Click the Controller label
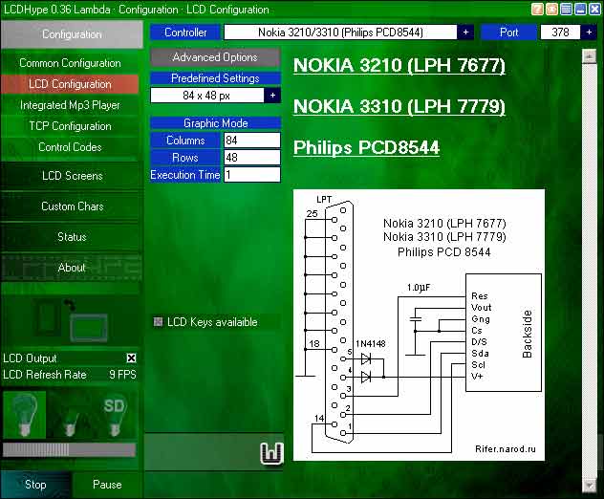Image resolution: width=604 pixels, height=499 pixels. click(185, 33)
